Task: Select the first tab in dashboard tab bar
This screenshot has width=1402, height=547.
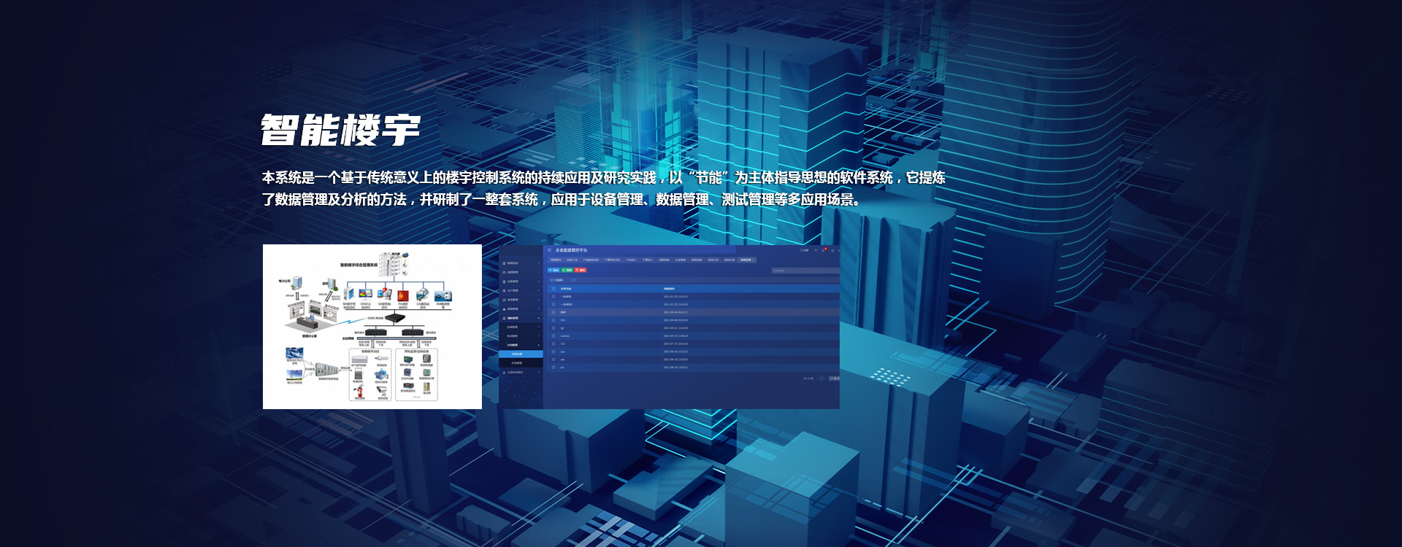Action: click(556, 260)
